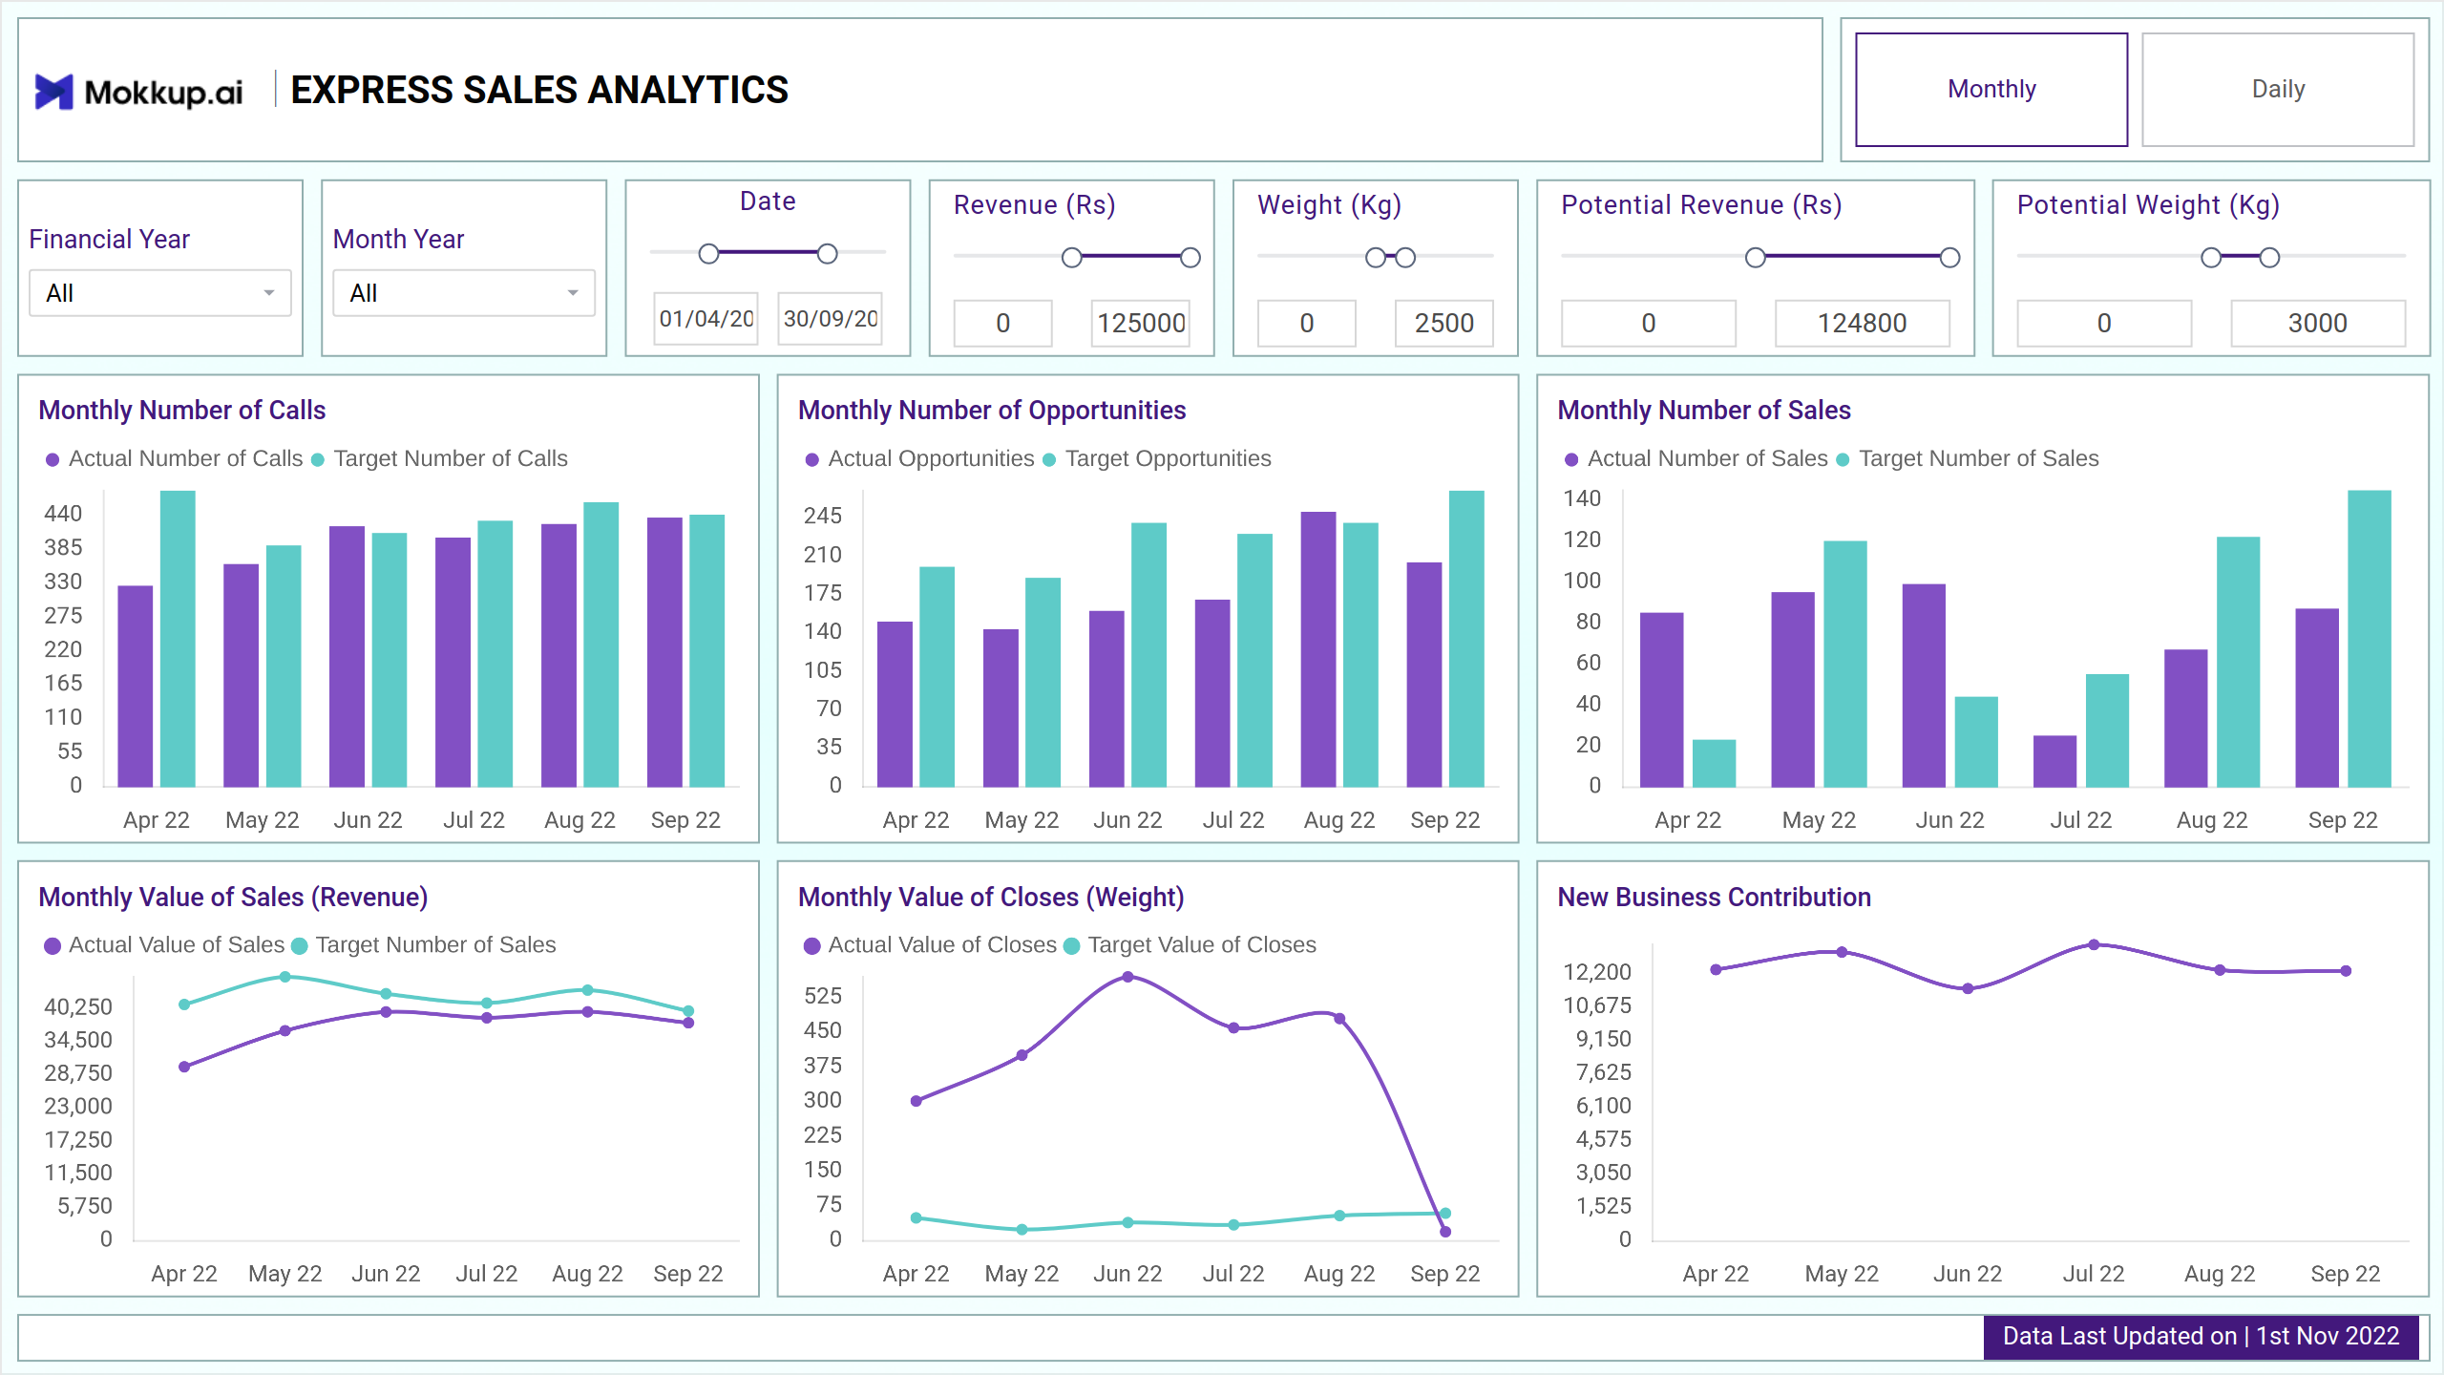Toggle Target Number of Sales legend in Revenue chart
Screen dimensions: 2444x1375
pyautogui.click(x=424, y=945)
